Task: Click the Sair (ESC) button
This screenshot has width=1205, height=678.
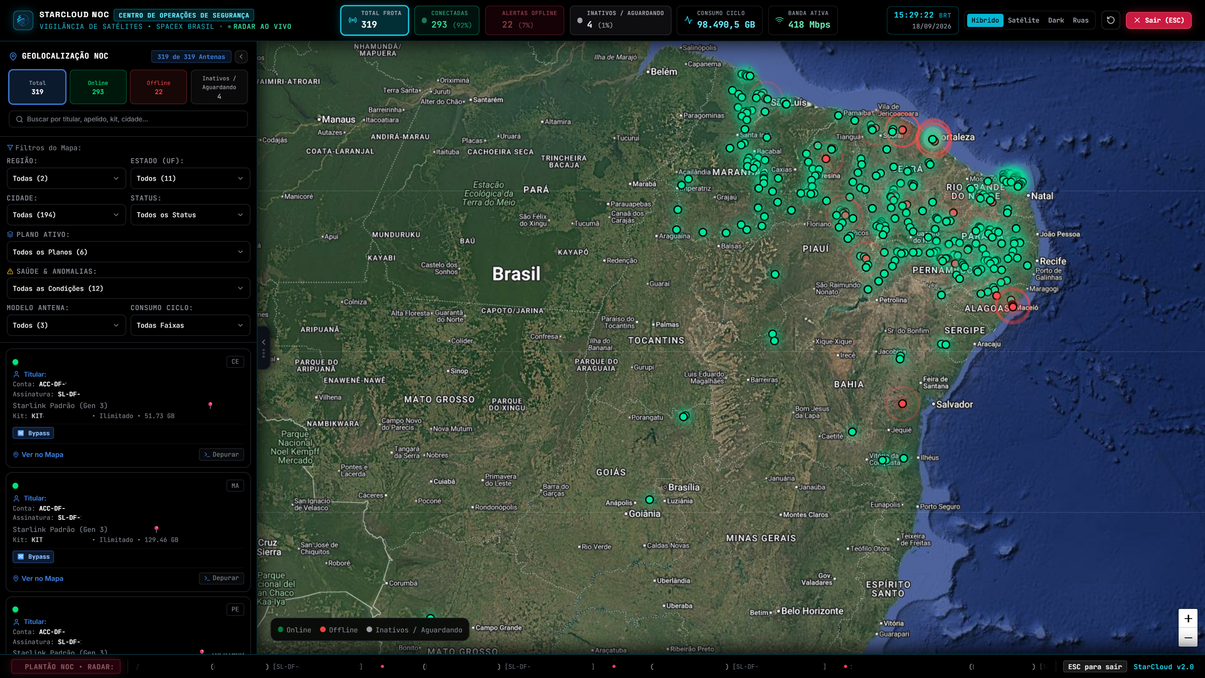Action: tap(1158, 20)
